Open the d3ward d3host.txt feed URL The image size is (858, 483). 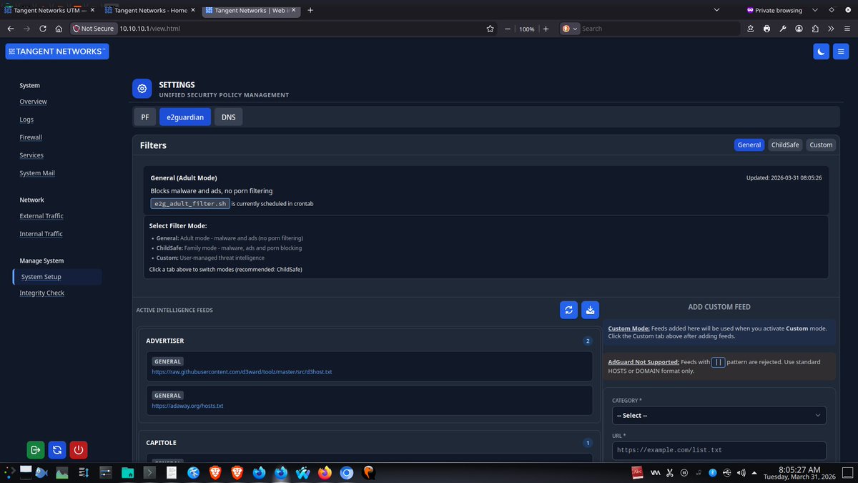point(242,372)
